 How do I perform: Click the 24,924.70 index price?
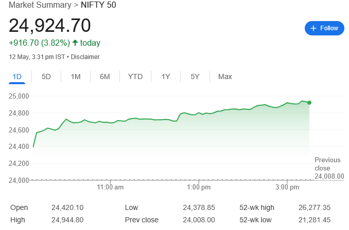(x=50, y=25)
